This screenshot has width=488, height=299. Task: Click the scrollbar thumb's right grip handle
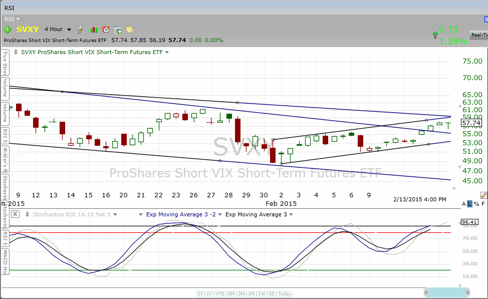[467, 292]
